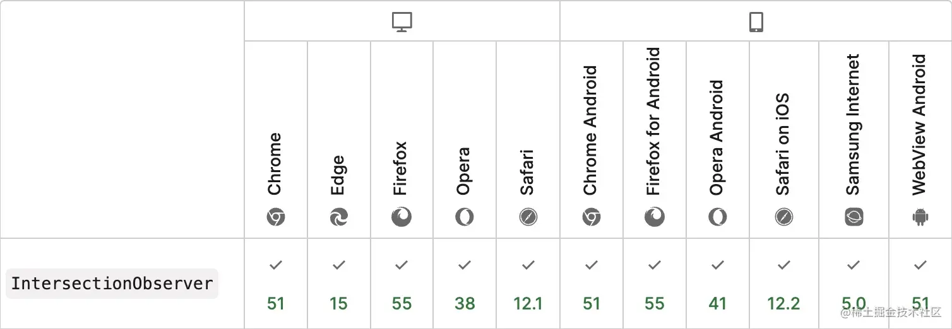The height and width of the screenshot is (329, 952).
Task: Click the checkmark under Opera Android
Action: (x=718, y=265)
